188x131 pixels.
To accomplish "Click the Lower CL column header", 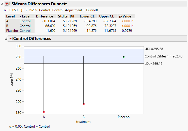I will (87, 16).
